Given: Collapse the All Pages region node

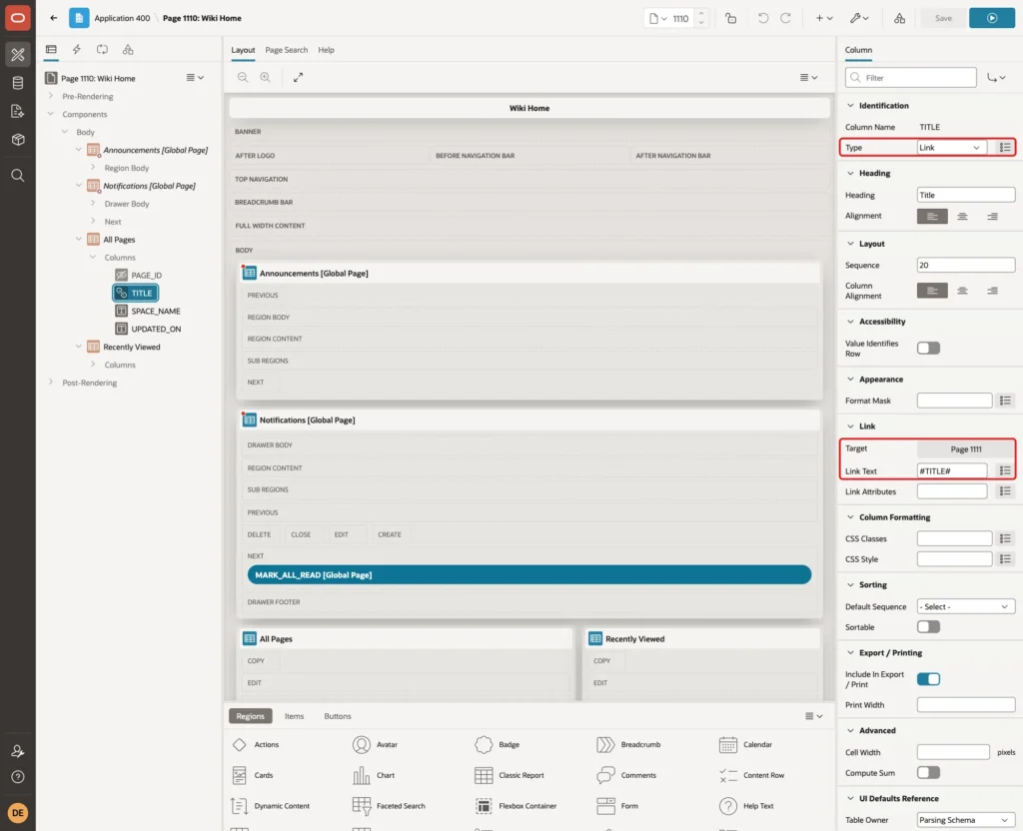Looking at the screenshot, I should coord(78,240).
